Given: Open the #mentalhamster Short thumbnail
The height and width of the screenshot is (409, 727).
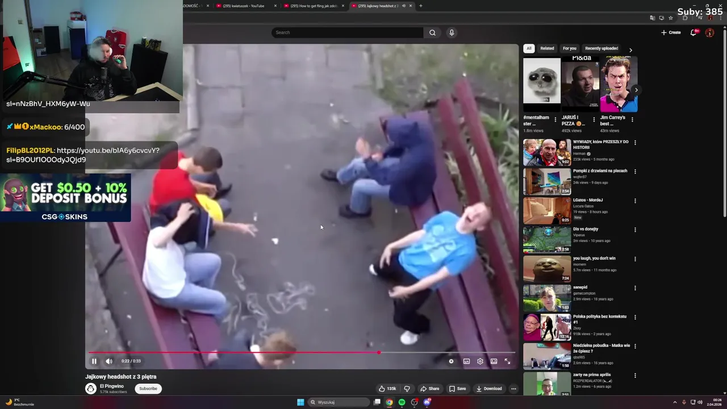Looking at the screenshot, I should click(x=542, y=84).
